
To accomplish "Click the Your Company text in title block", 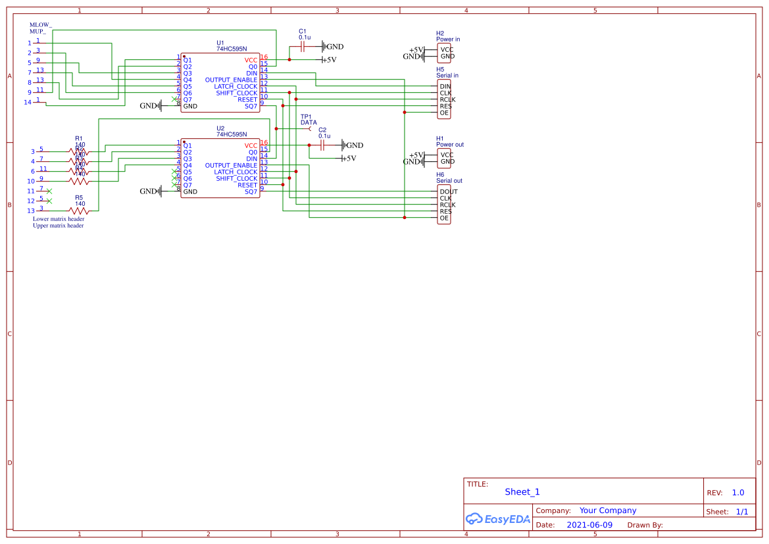I will click(x=607, y=510).
